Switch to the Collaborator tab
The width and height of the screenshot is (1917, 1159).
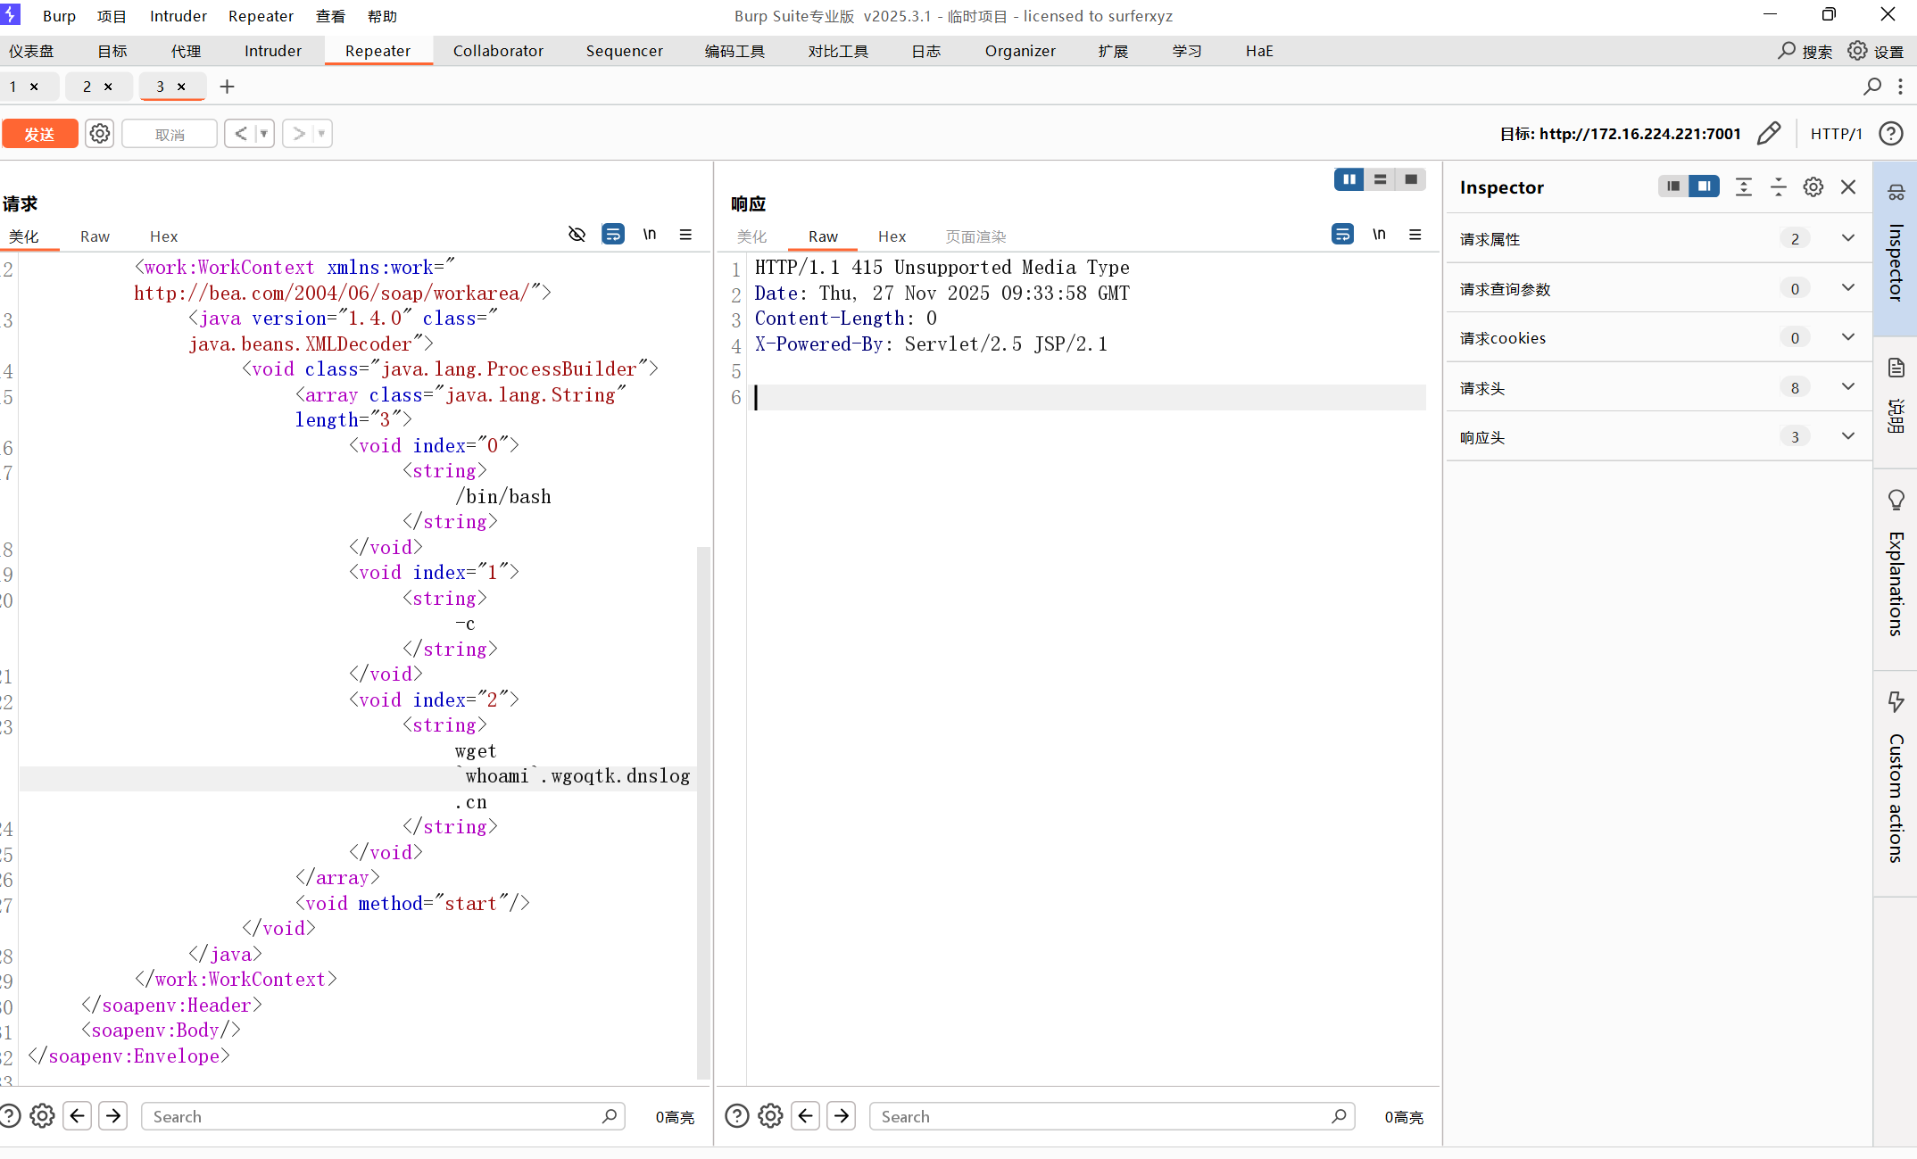tap(498, 51)
